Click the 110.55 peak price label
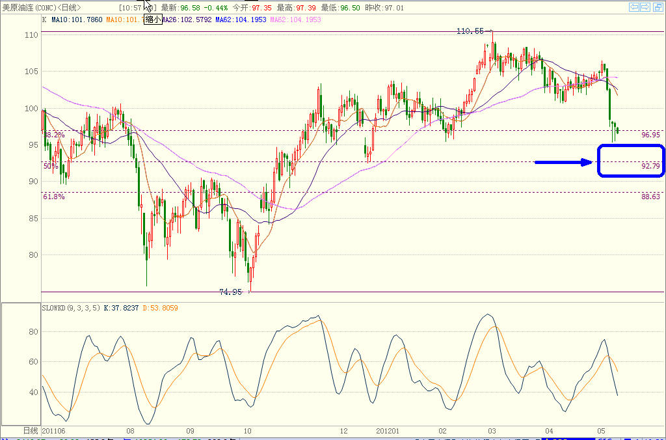The image size is (666, 440). point(470,31)
